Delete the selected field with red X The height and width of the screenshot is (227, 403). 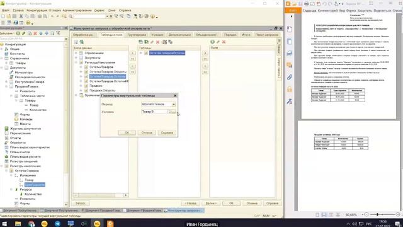click(224, 42)
